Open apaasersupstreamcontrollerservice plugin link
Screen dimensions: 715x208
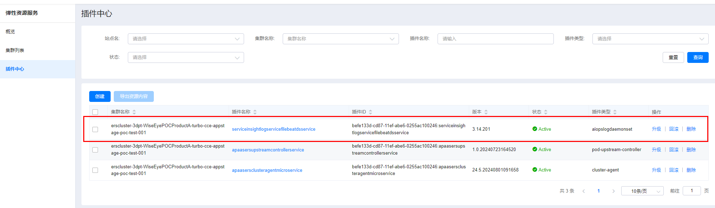[268, 150]
